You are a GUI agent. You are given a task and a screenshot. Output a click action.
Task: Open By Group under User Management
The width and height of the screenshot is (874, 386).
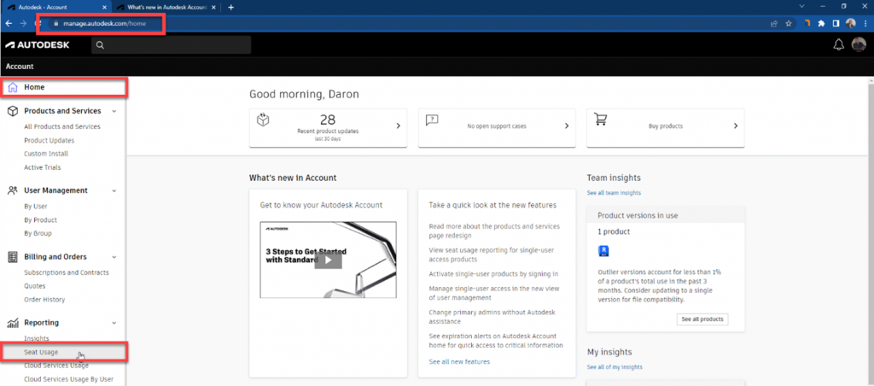[38, 234]
